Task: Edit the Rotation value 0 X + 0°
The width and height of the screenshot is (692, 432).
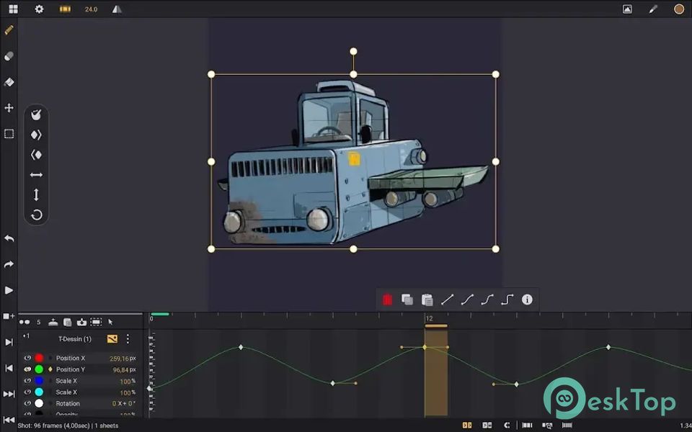Action: coord(123,403)
